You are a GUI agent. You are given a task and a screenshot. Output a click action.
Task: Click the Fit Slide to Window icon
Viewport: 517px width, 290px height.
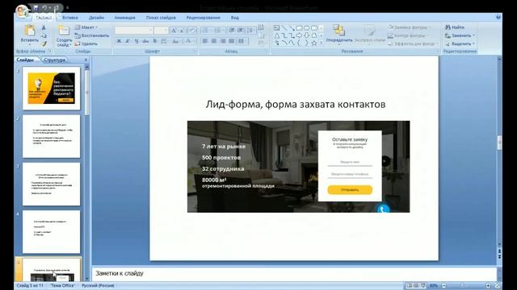tap(498, 286)
